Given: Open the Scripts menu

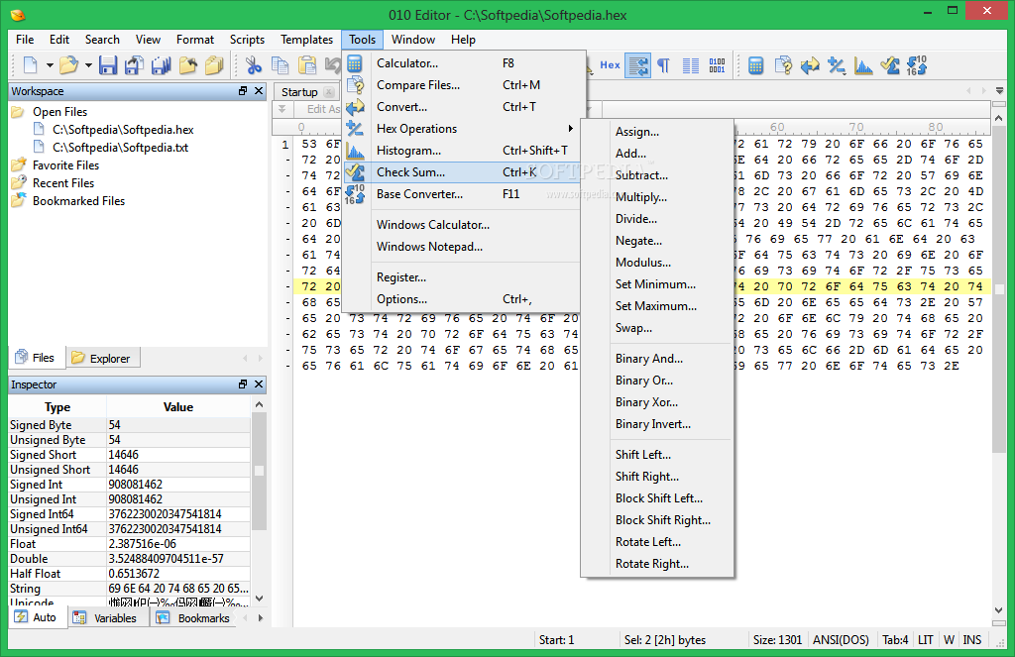Looking at the screenshot, I should pyautogui.click(x=247, y=40).
